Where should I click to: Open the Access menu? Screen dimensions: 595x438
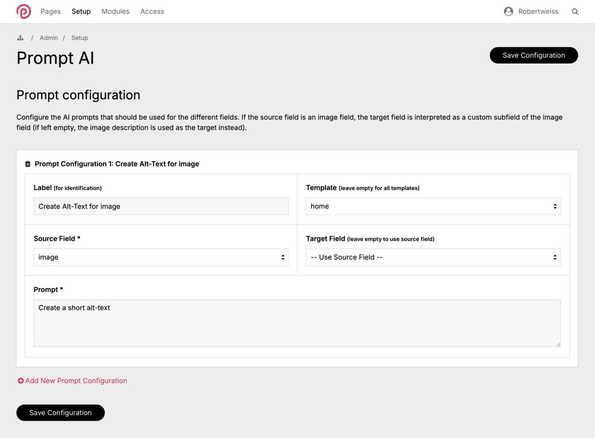[152, 11]
